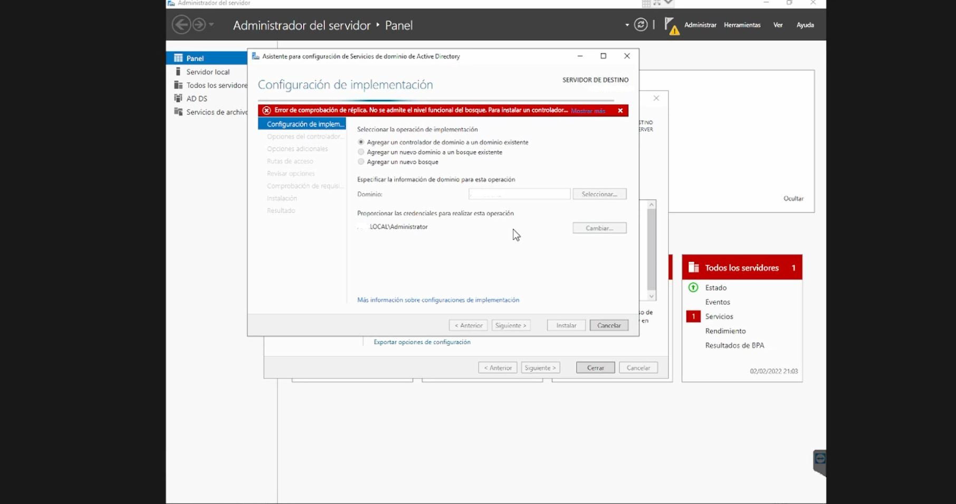Screen dimensions: 956x504
Task: Expand dropdown arrow beside refresh icon
Action: [x=627, y=25]
